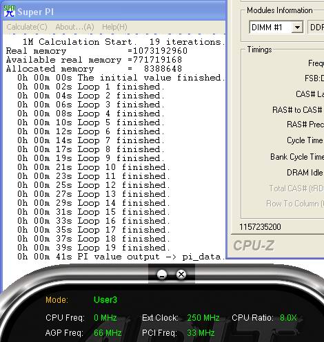Expand the DIMM #1 dropdown in CPU-Z
Viewport: 324px width, 342px height.
[297, 28]
